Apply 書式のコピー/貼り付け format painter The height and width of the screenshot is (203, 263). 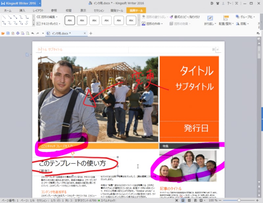pyautogui.click(x=184, y=17)
